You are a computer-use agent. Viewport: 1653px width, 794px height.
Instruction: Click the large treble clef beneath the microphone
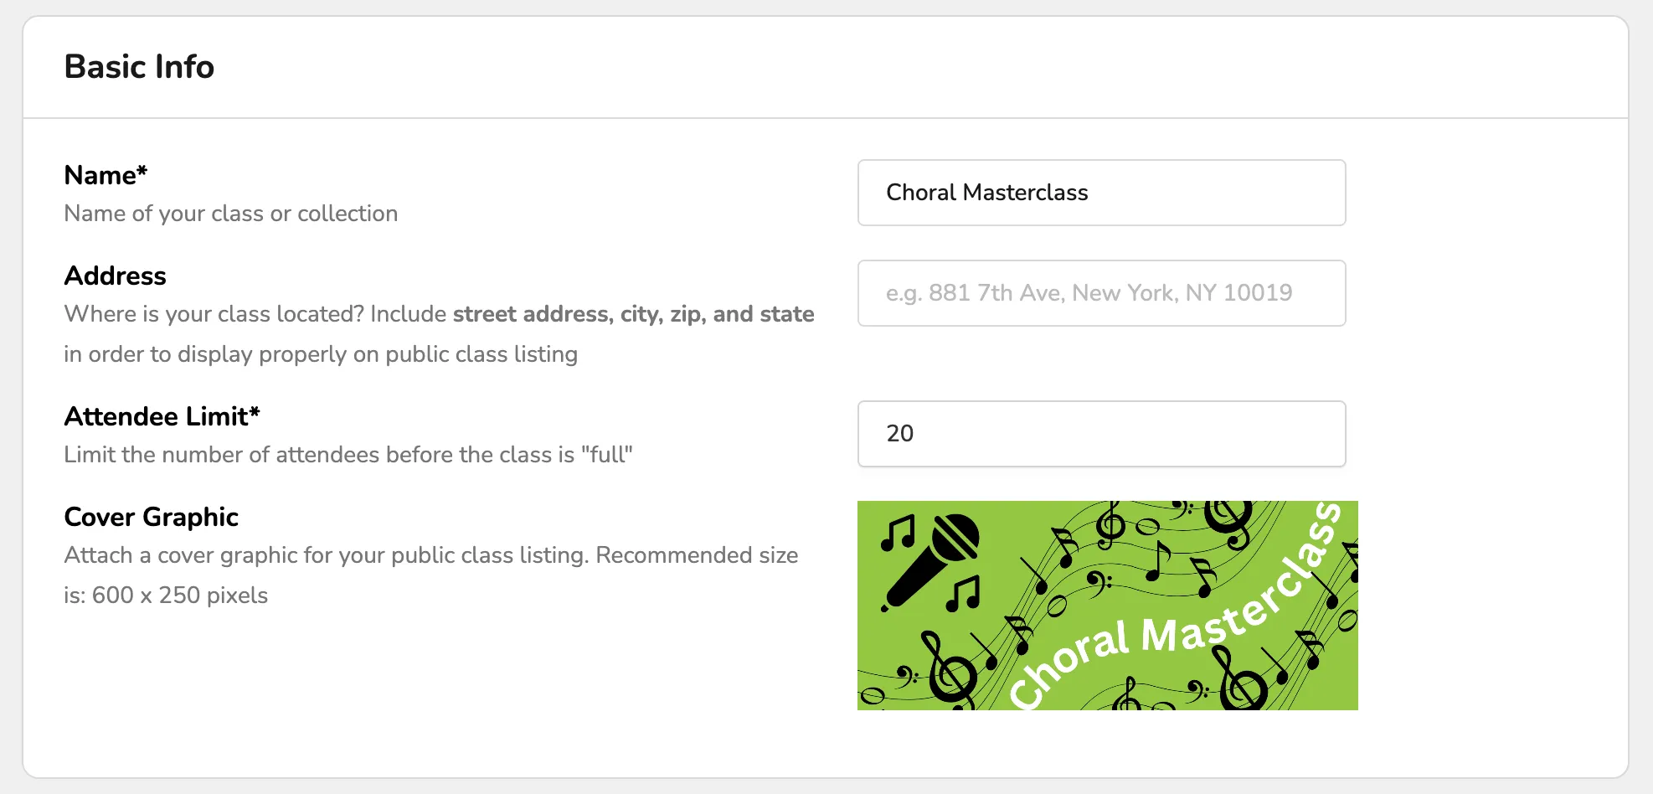coord(949,670)
